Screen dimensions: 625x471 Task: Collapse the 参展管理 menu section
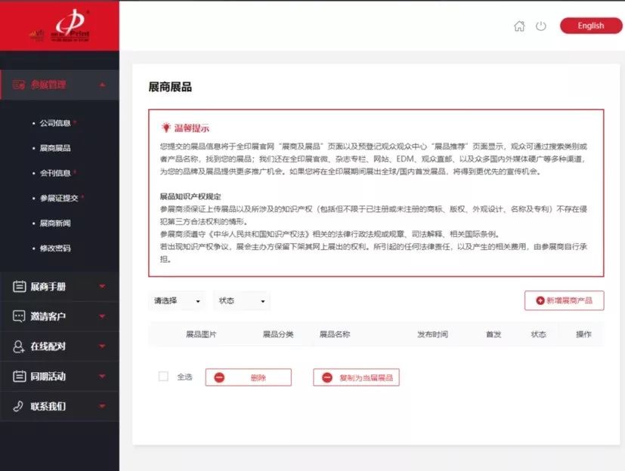click(x=102, y=85)
